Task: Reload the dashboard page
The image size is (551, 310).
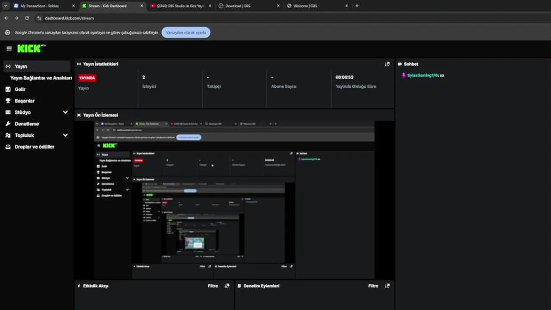Action: [27, 18]
